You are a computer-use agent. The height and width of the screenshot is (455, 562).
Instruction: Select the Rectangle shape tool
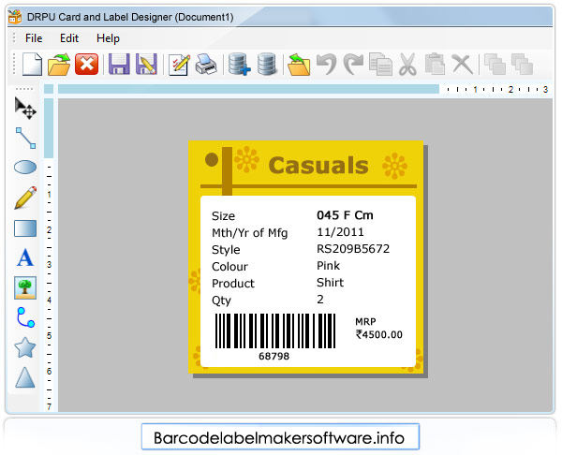click(x=25, y=228)
